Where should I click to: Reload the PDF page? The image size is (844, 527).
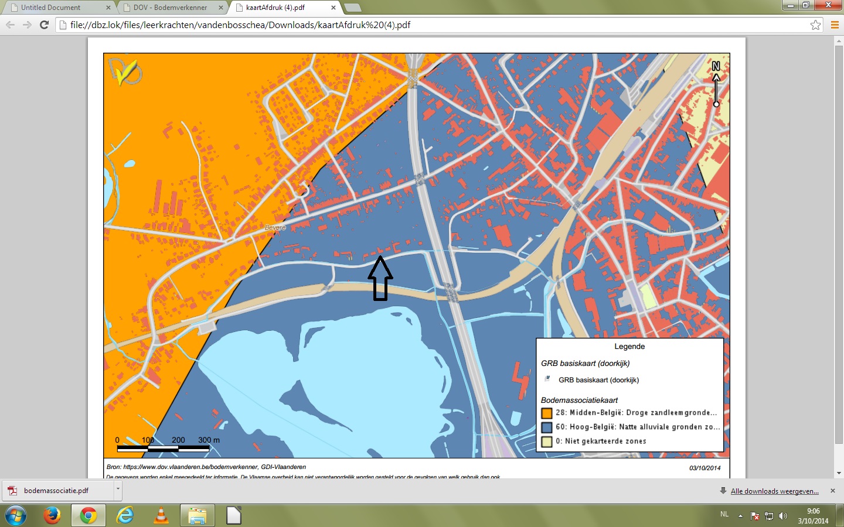click(44, 25)
